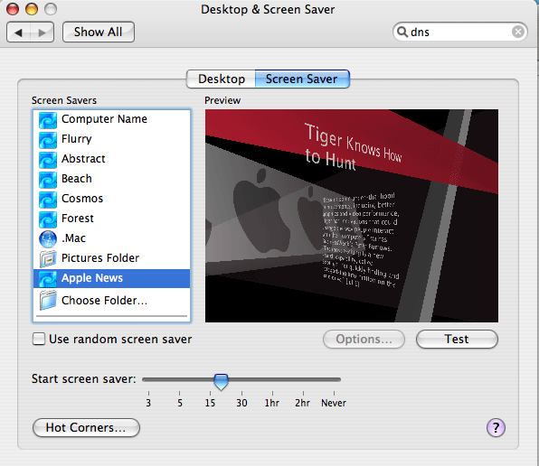Screen dimensions: 539x466
Task: Click the Choose Folder icon
Action: point(48,300)
